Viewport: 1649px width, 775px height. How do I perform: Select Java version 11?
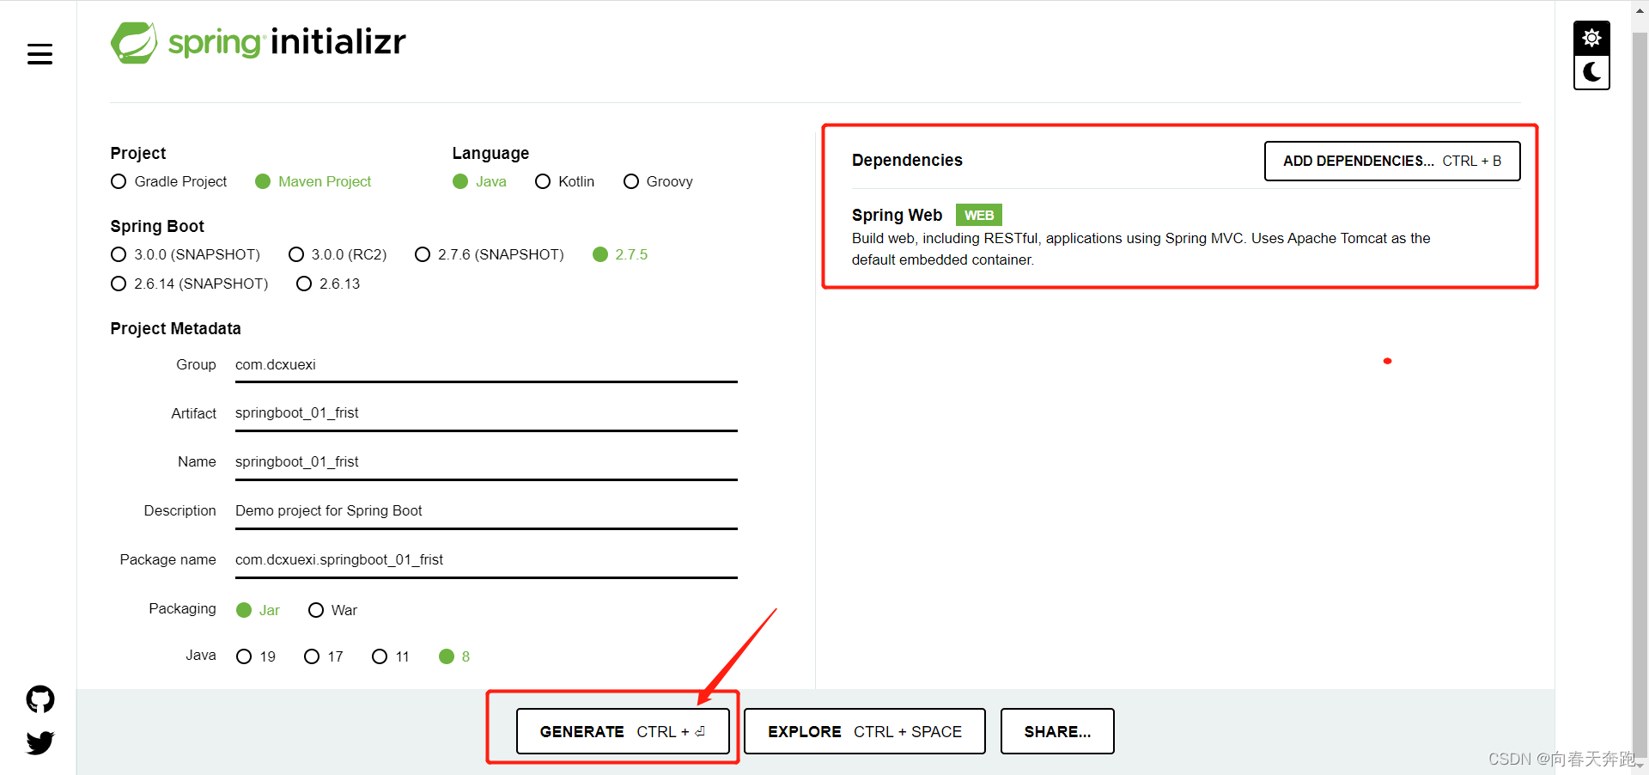click(391, 656)
